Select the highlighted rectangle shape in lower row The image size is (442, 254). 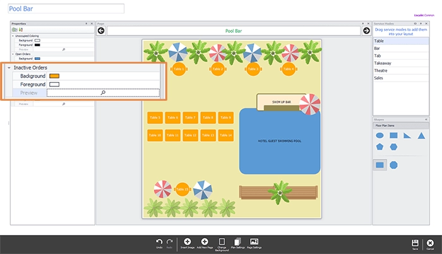click(x=379, y=165)
